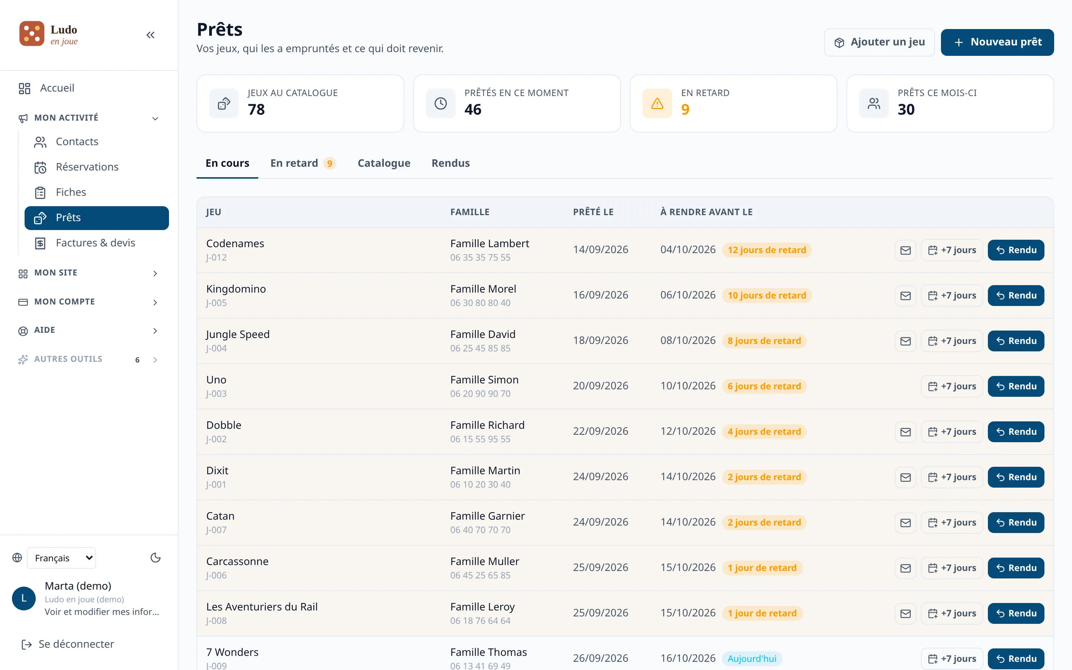Extend Jungle Speed loan by +7 jours
Viewport: 1072px width, 670px height.
[952, 341]
